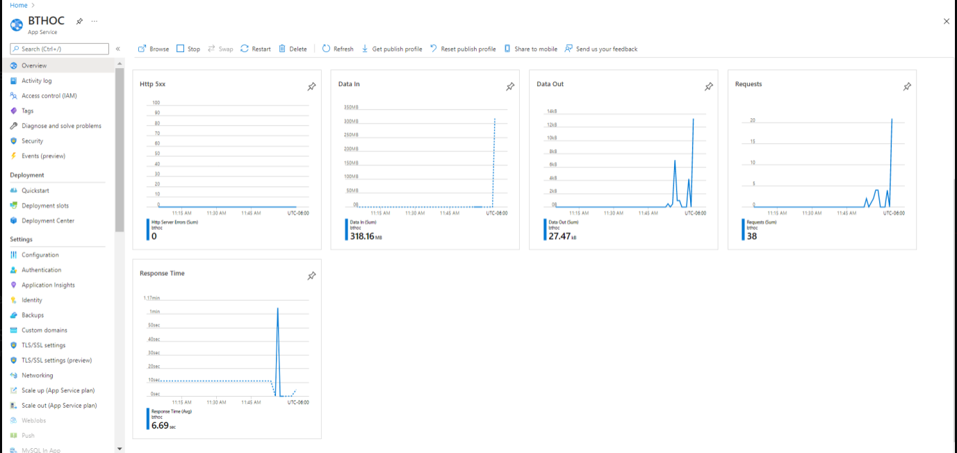Viewport: 957px width, 453px height.
Task: Pin the Data Out chart
Action: click(709, 87)
